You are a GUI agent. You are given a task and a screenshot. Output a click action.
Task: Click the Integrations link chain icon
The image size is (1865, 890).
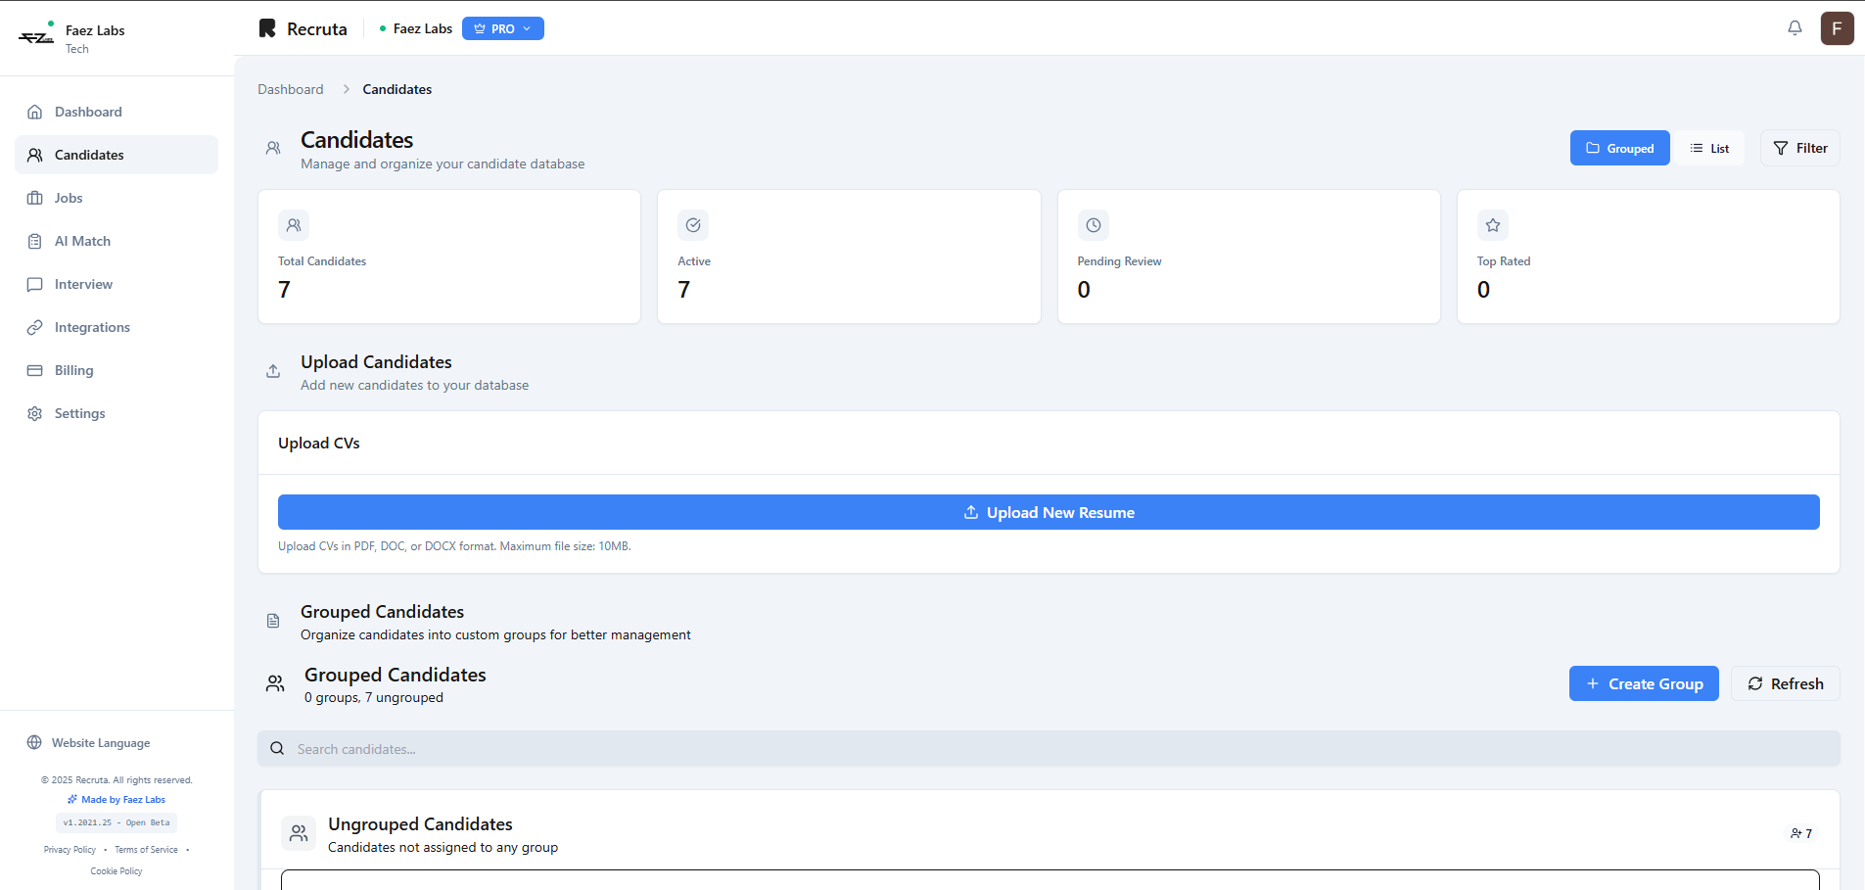point(35,327)
